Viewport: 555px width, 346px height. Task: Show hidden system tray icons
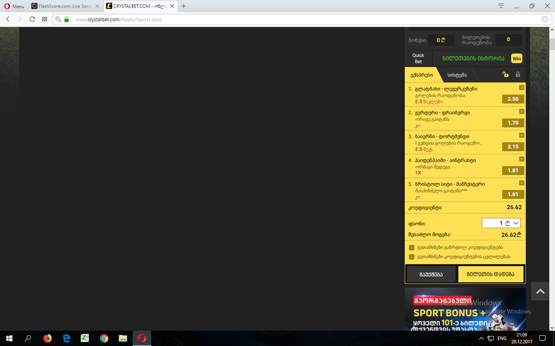(x=481, y=338)
